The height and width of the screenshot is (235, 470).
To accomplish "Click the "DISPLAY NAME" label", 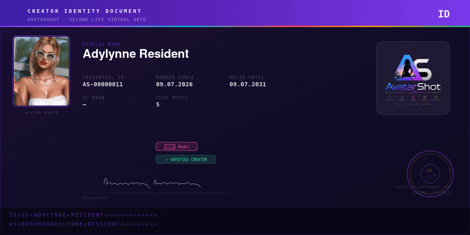I will 101,45.
